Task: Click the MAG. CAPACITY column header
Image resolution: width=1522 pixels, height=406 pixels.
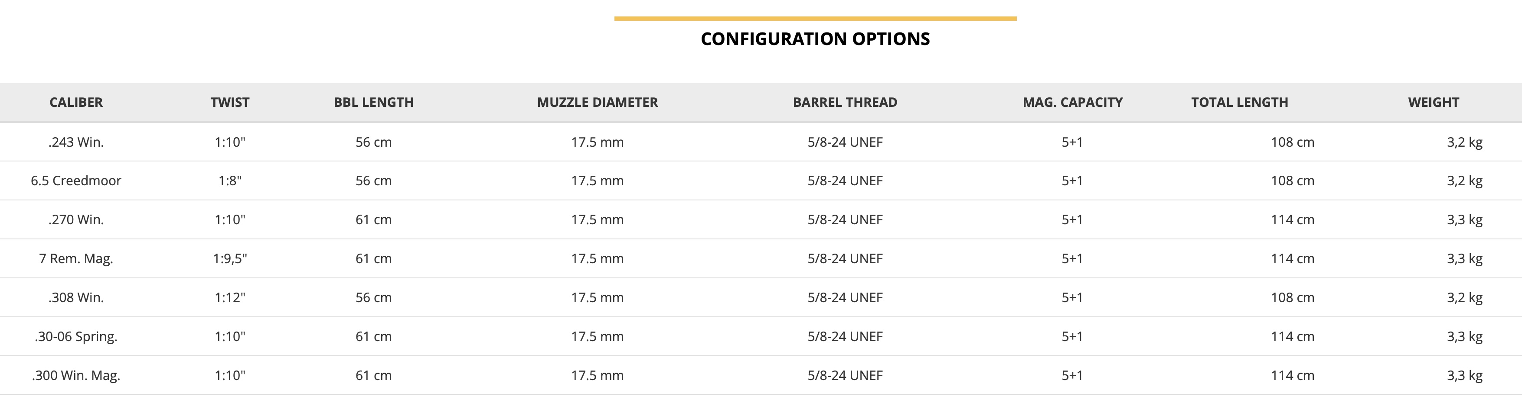Action: (1072, 103)
